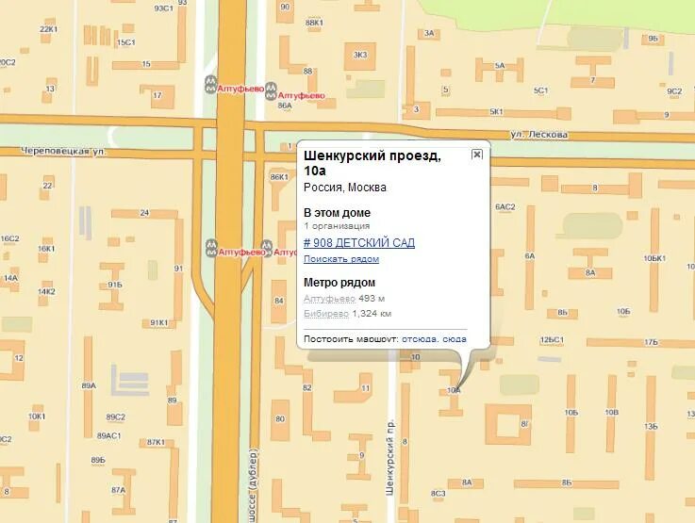Image resolution: width=695 pixels, height=523 pixels.
Task: Open the # 908 ДЕТСКИЙ САД organization link
Action: [x=359, y=243]
